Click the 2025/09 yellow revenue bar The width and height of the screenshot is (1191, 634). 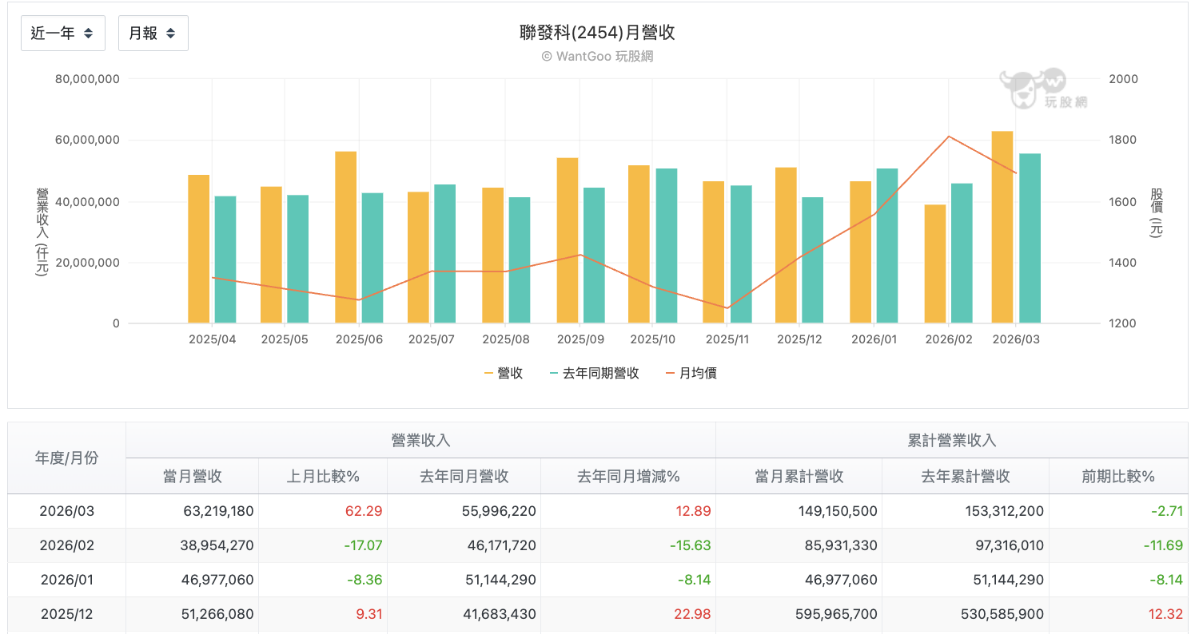(x=568, y=241)
